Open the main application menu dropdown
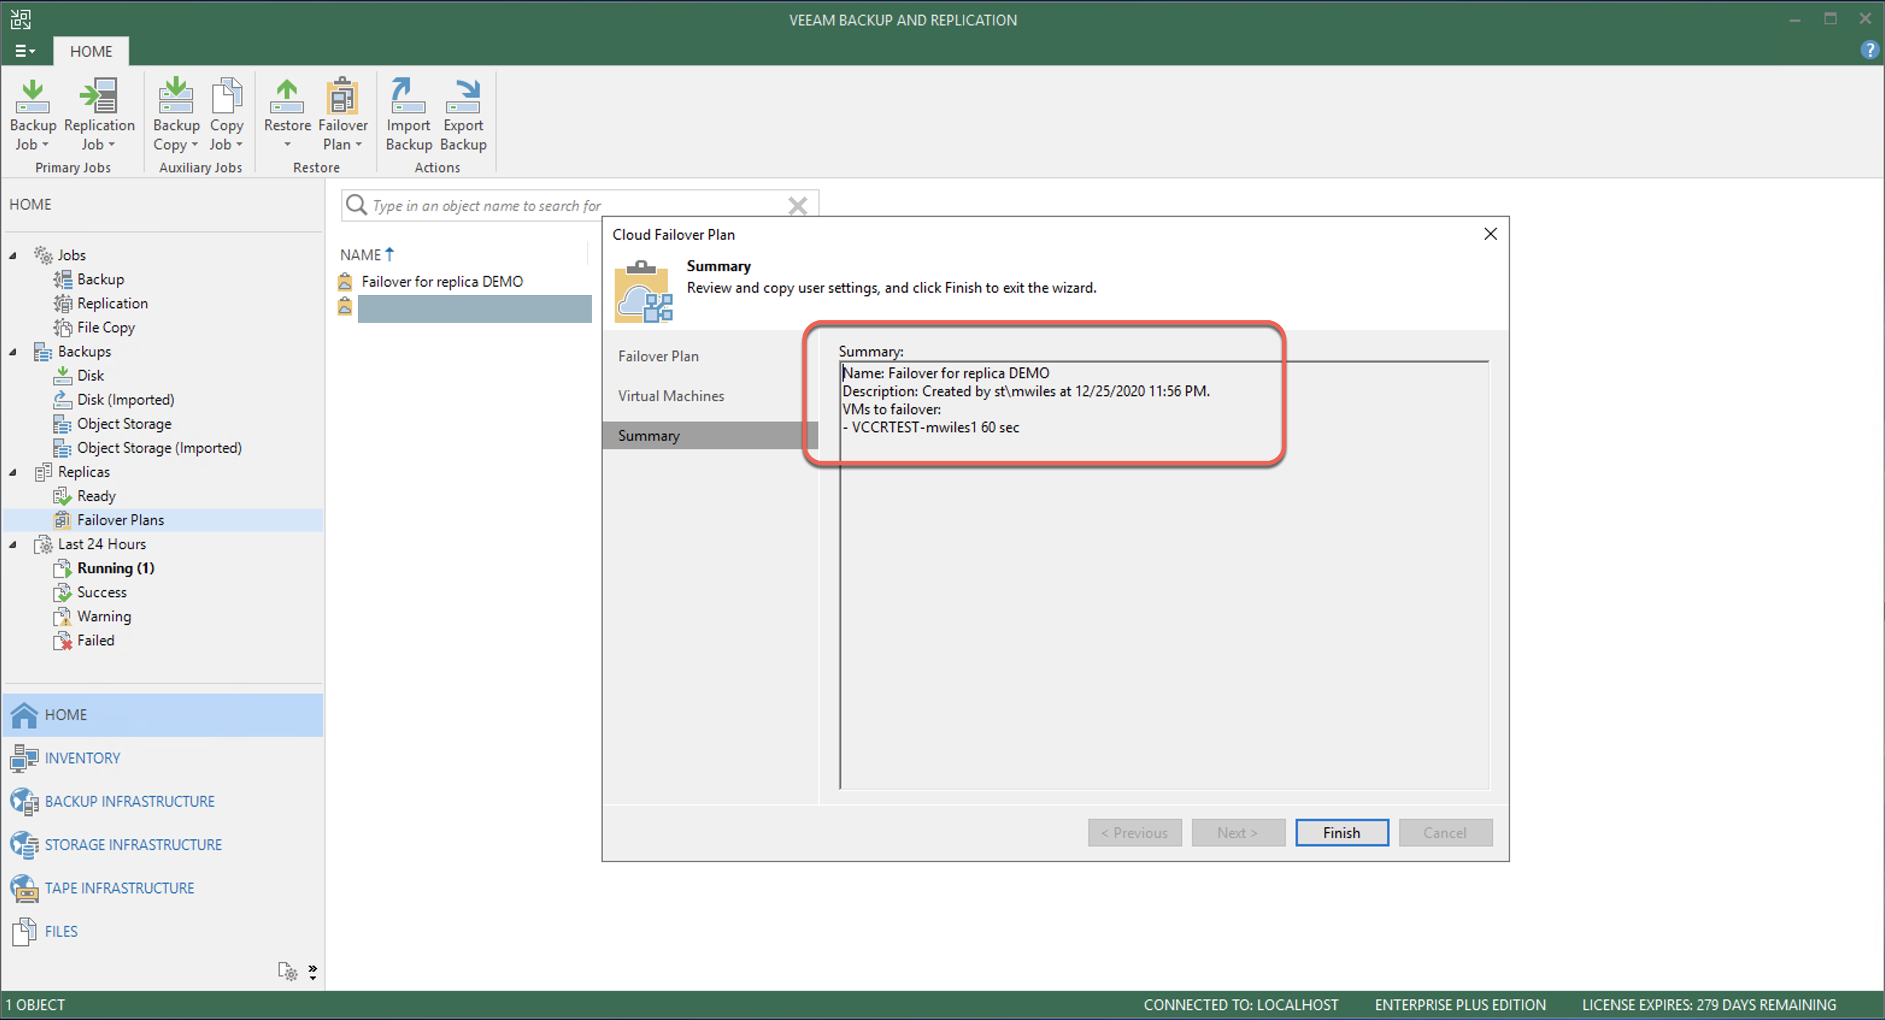Viewport: 1885px width, 1020px height. click(x=24, y=51)
